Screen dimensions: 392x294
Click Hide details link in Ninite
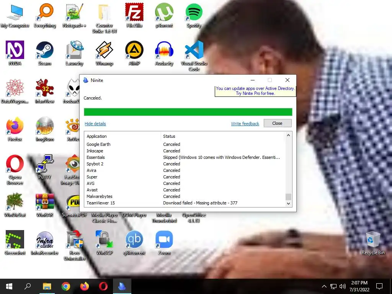click(x=95, y=124)
